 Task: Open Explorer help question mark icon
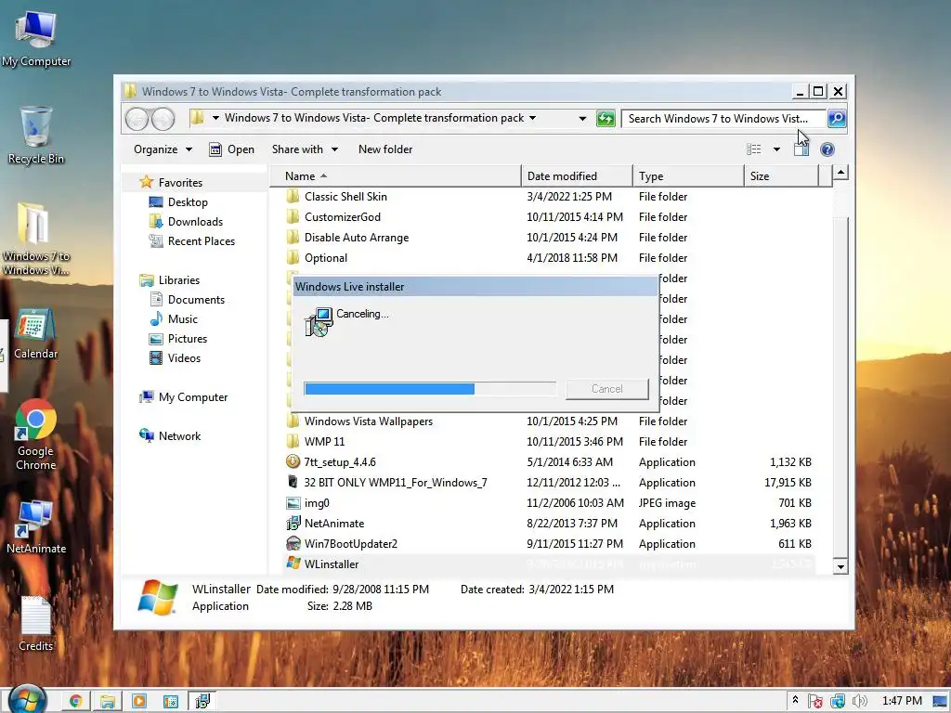pos(827,149)
